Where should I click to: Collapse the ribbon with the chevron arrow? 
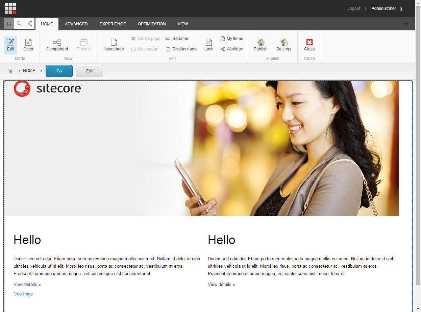tap(406, 24)
